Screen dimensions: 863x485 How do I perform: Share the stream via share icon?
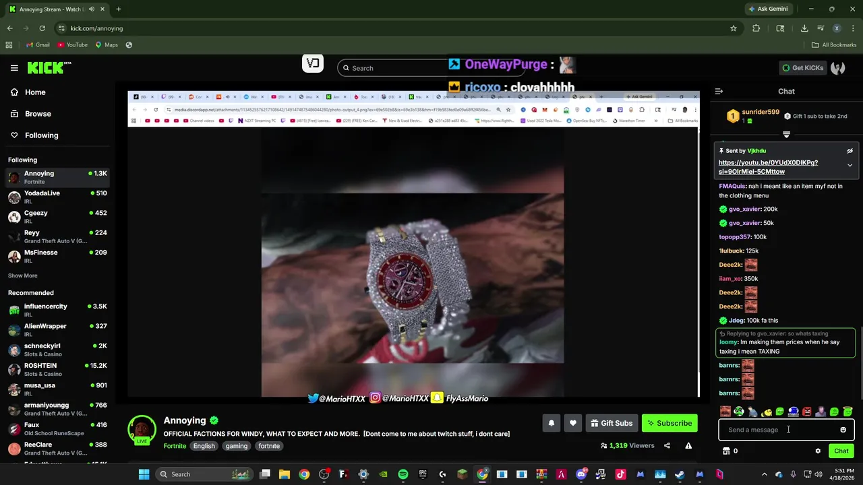point(667,445)
